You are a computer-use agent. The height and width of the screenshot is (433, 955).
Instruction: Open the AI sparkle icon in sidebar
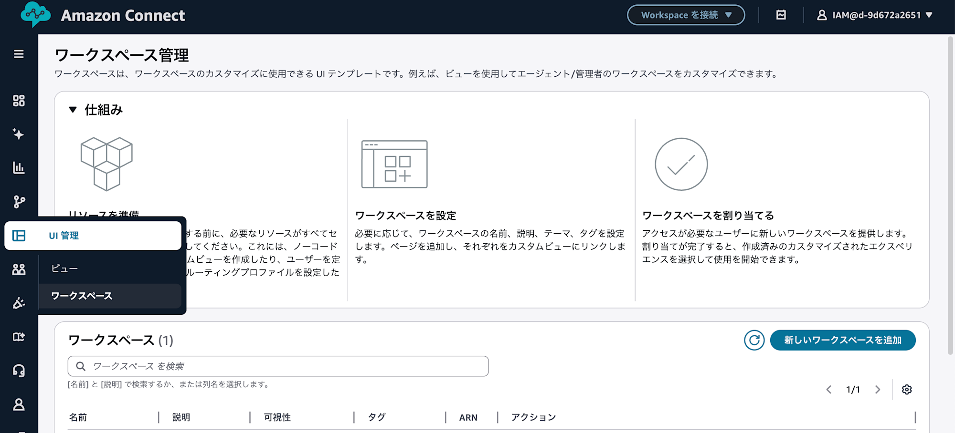(19, 134)
